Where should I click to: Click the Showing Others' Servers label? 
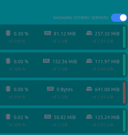[81, 18]
